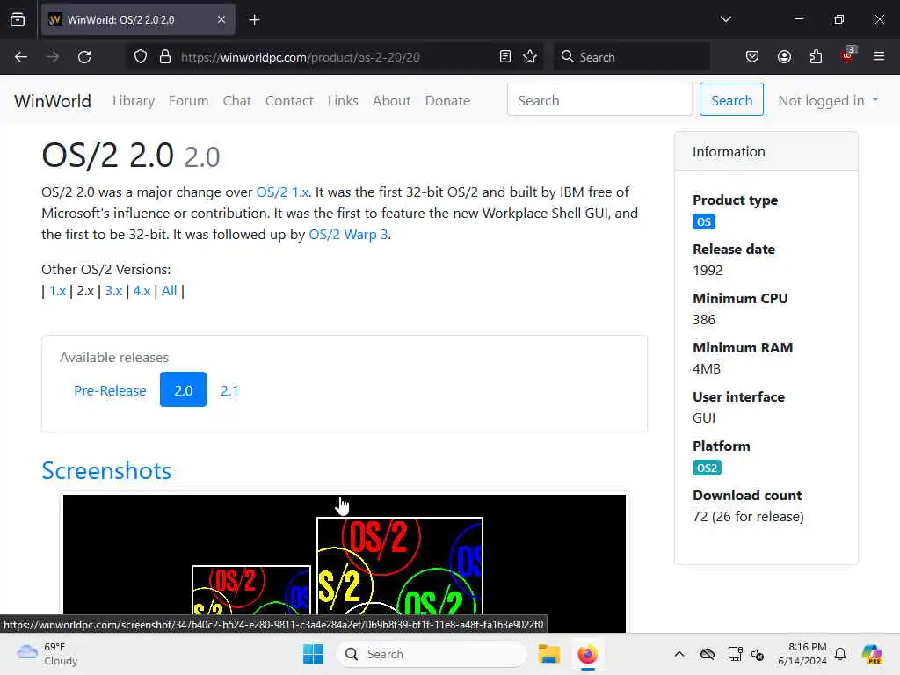900x675 pixels.
Task: Open 3.x in Other OS/2 Versions
Action: coord(113,290)
